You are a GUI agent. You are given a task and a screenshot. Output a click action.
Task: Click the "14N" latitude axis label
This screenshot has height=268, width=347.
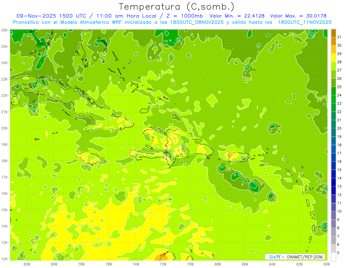[4, 226]
